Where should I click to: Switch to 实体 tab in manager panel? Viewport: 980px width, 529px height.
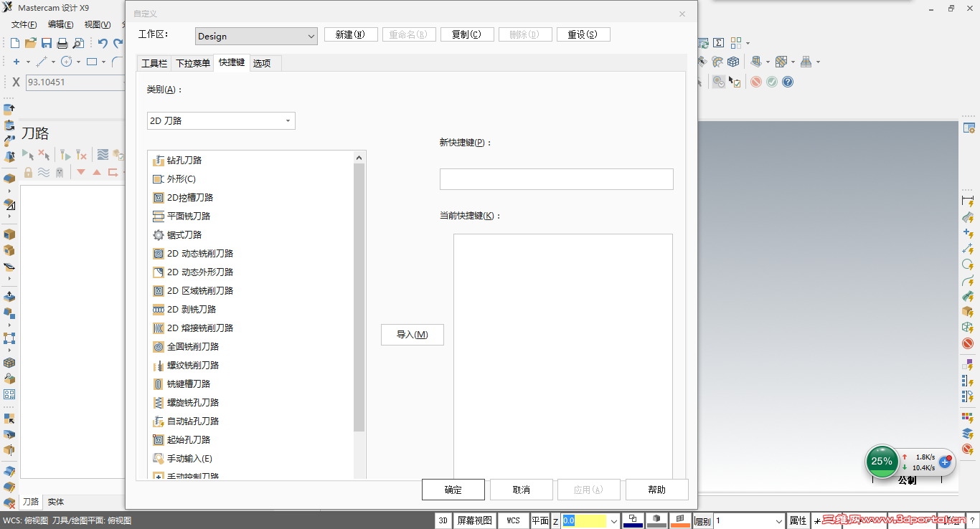click(56, 502)
